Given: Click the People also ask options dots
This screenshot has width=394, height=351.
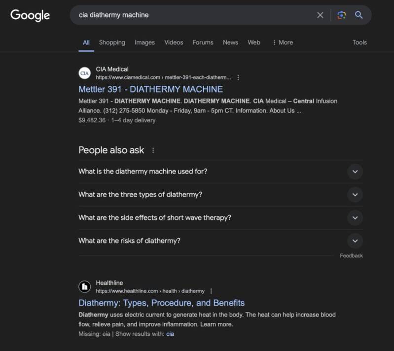Looking at the screenshot, I should click(153, 150).
